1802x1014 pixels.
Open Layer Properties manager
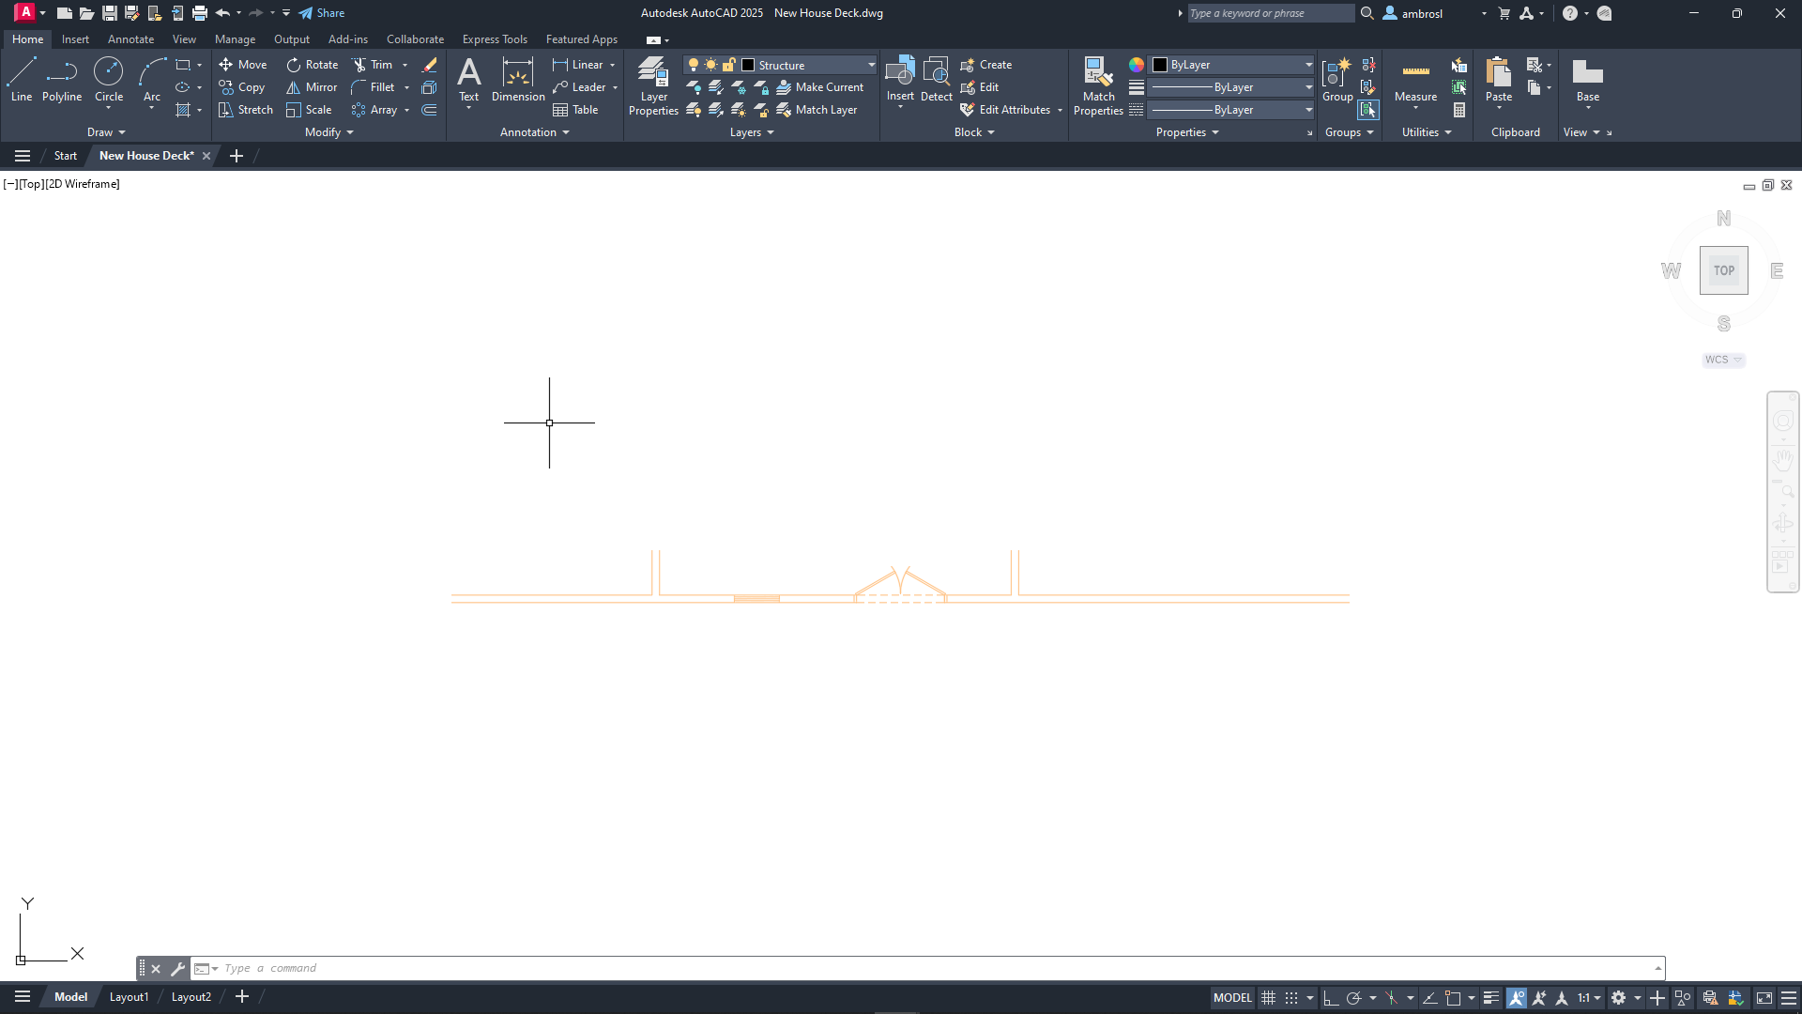653,84
